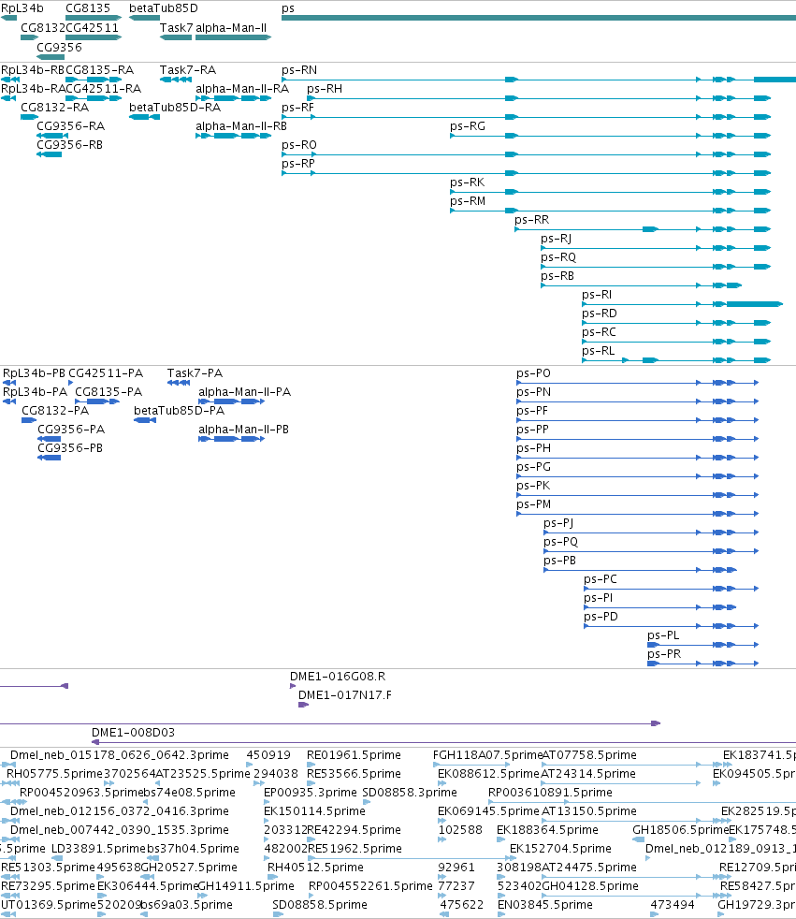Click the ps-PK protein label
The width and height of the screenshot is (796, 919).
coord(533,486)
